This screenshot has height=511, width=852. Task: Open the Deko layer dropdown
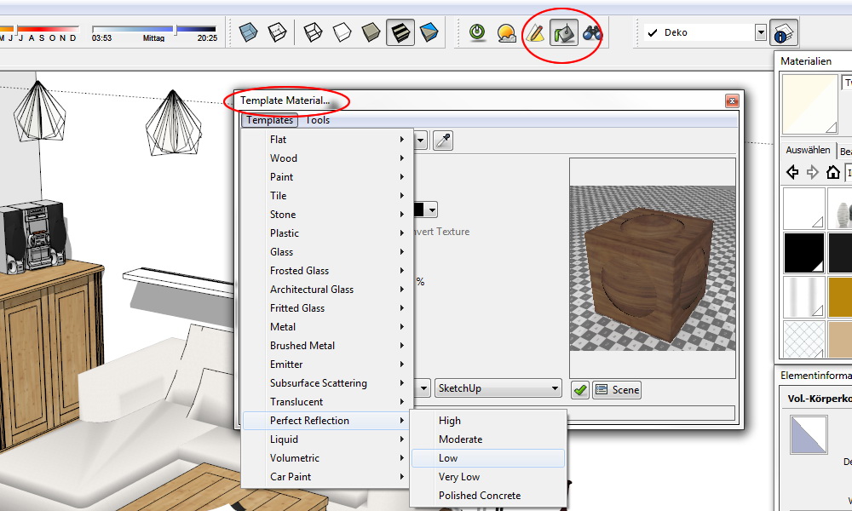pos(761,32)
